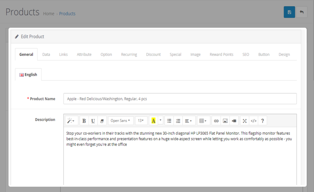
Task: Switch to the Data tab
Action: click(x=46, y=55)
